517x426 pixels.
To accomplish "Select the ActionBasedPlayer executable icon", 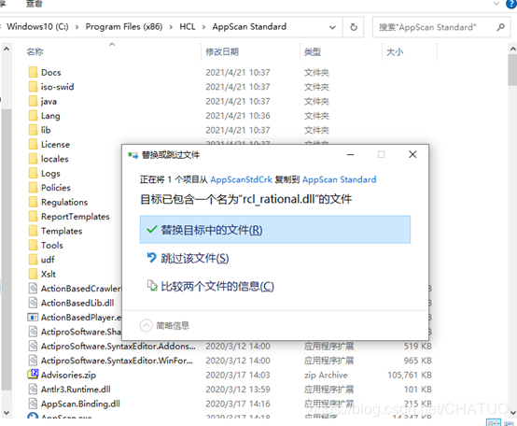I will click(x=33, y=318).
